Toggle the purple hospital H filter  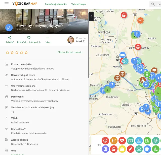point(105,149)
